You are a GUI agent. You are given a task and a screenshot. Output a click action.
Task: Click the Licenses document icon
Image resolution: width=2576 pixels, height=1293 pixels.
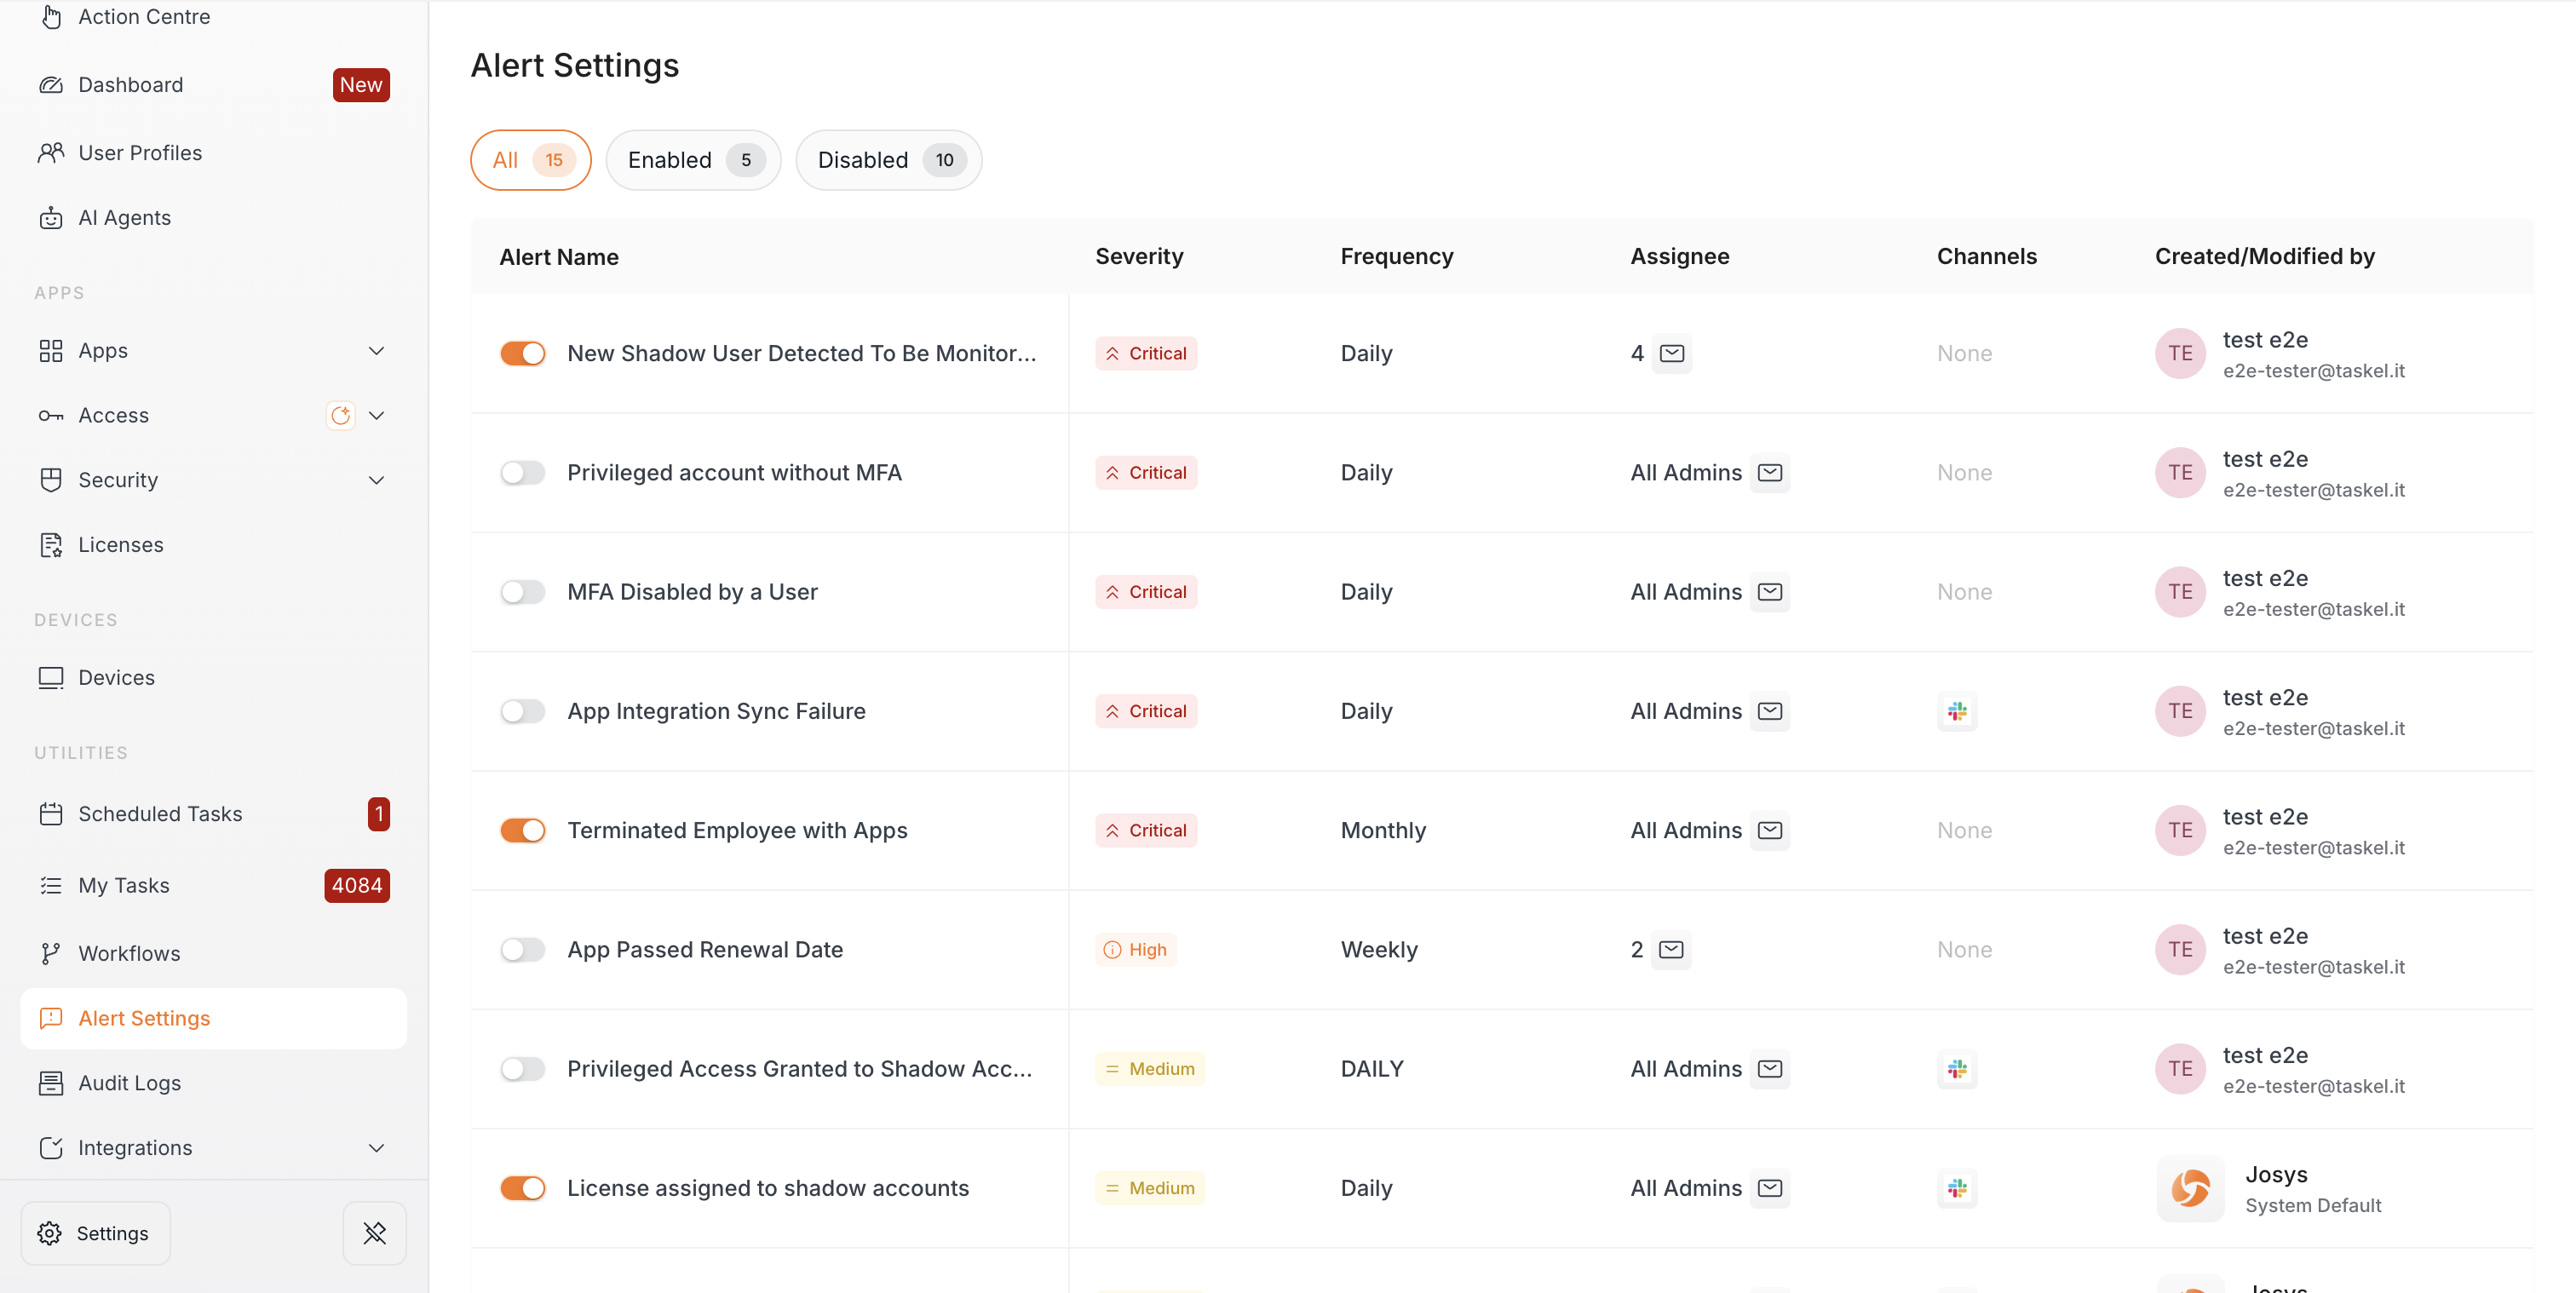point(51,545)
